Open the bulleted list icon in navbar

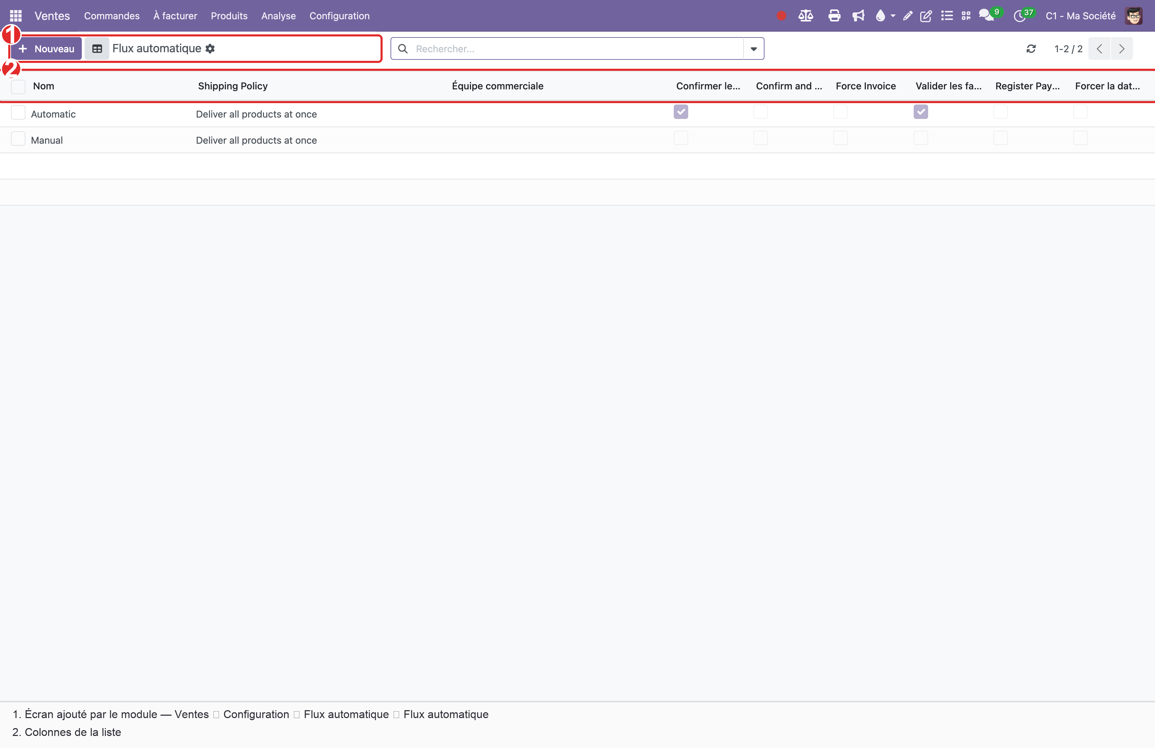tap(947, 16)
